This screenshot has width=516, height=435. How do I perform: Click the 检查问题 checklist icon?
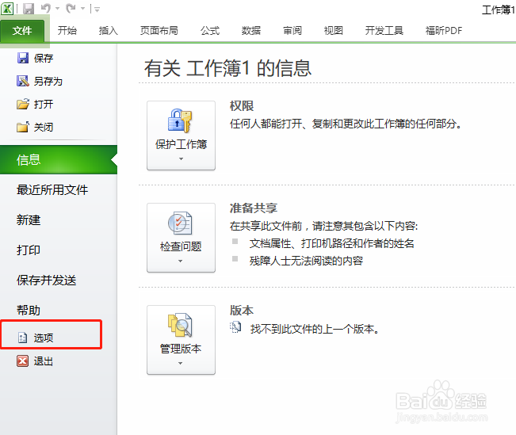click(180, 223)
